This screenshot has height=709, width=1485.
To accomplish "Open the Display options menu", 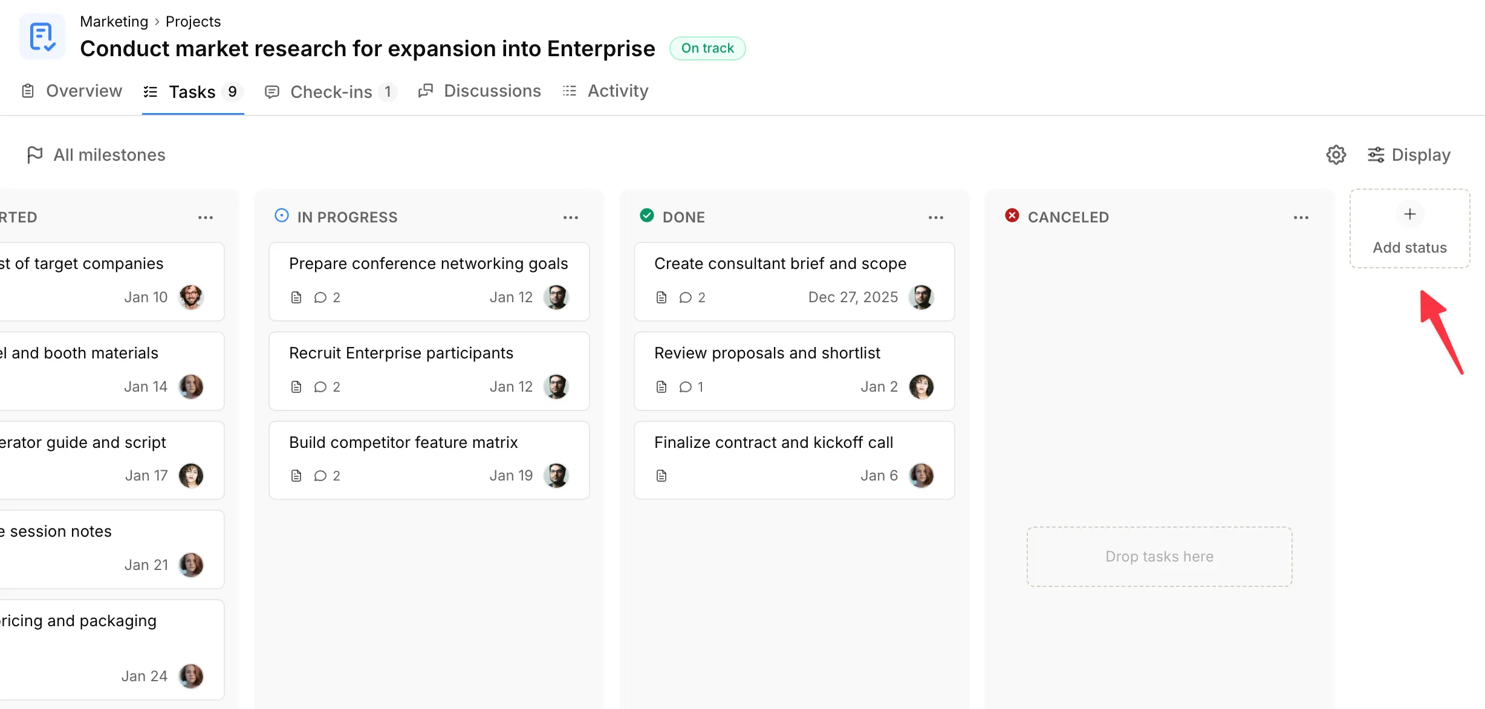I will pyautogui.click(x=1409, y=155).
